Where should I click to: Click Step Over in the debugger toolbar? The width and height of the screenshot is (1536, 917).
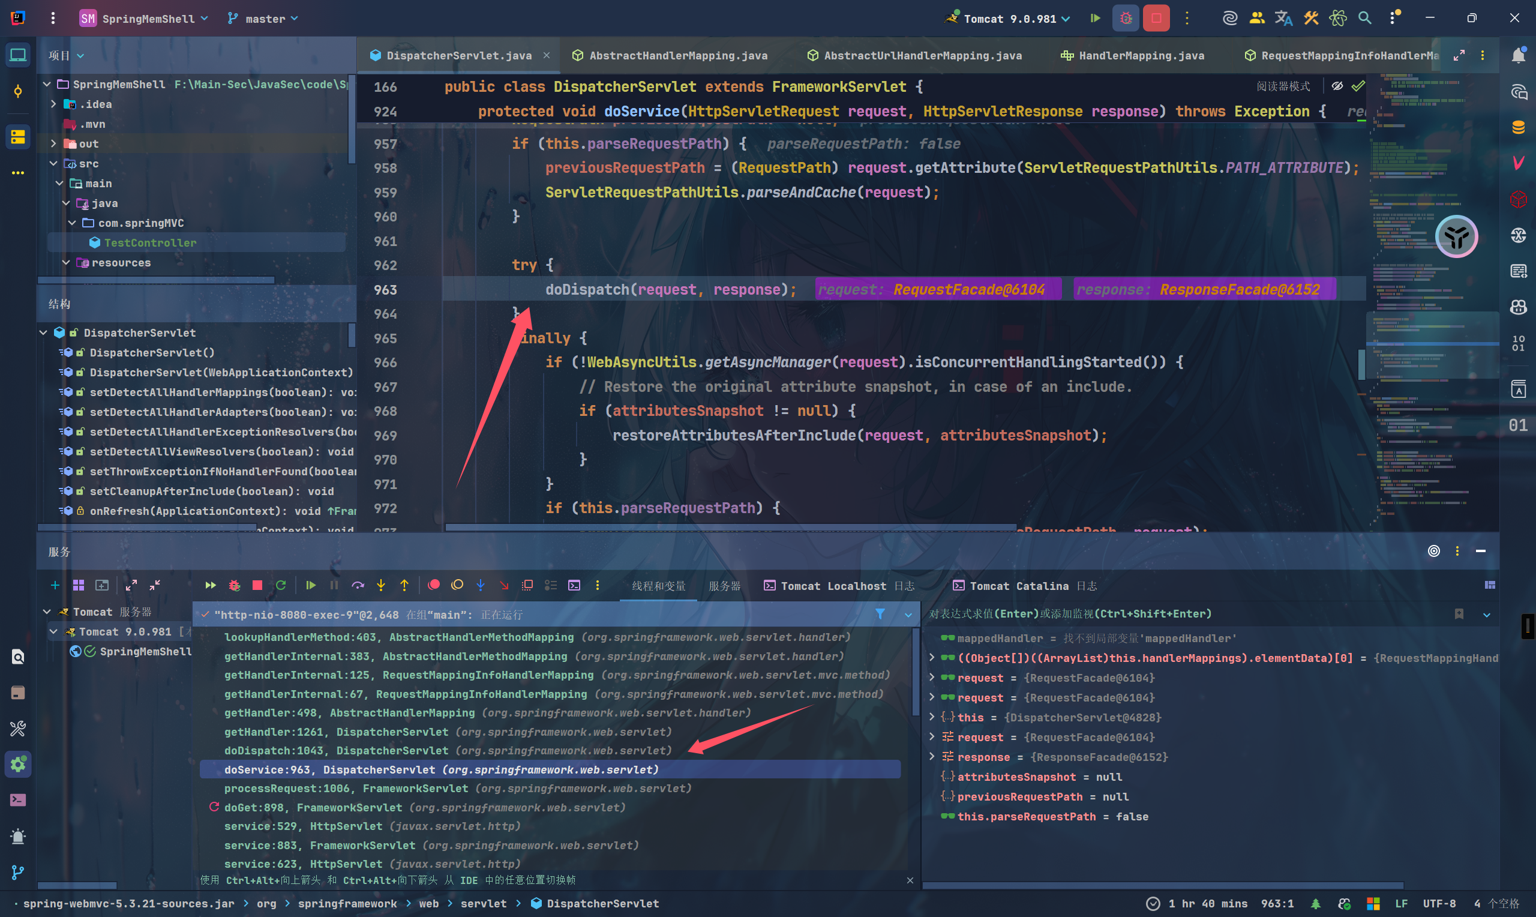[358, 585]
